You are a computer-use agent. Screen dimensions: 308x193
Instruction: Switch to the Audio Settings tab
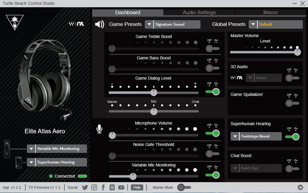click(x=199, y=12)
